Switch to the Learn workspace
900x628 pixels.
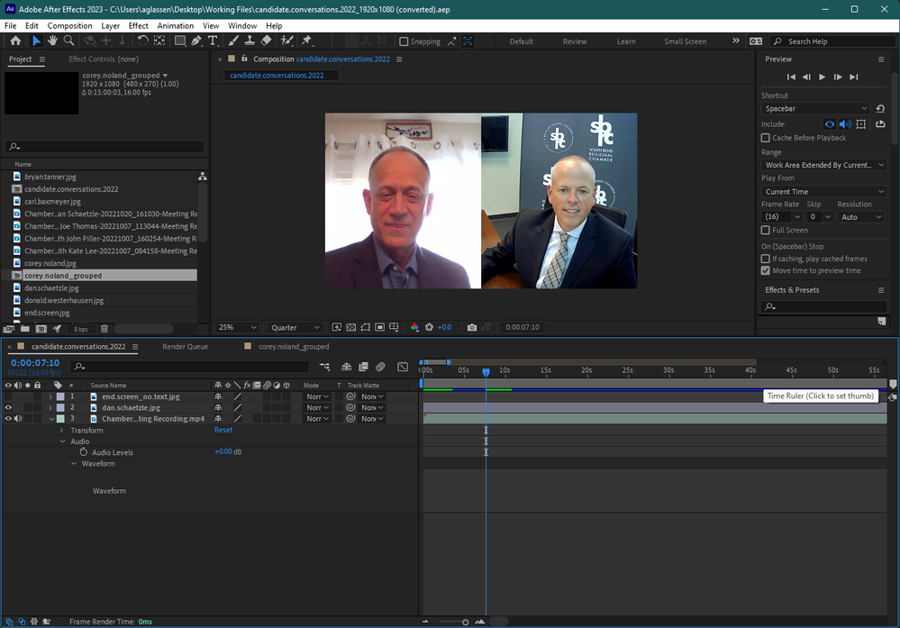625,41
